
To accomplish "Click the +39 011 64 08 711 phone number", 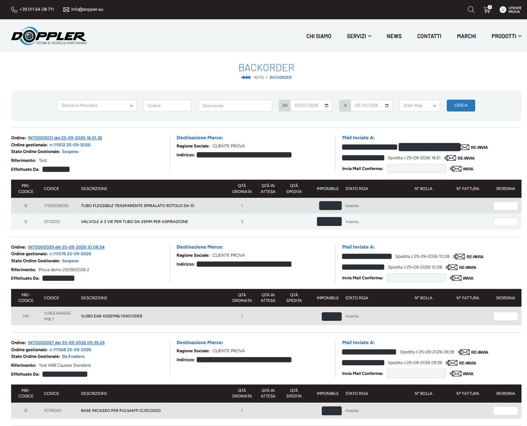I will pyautogui.click(x=37, y=9).
